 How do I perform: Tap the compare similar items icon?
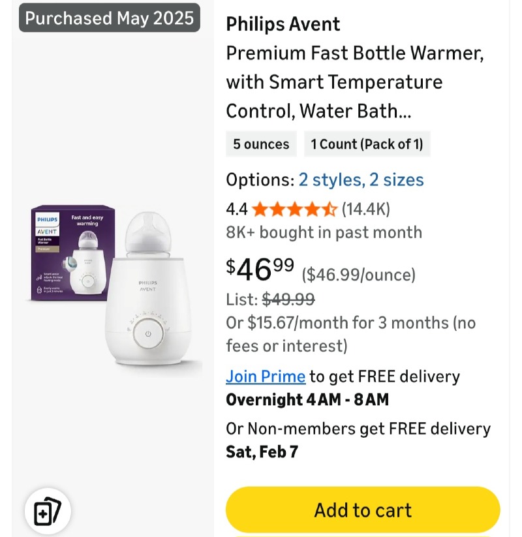48,511
